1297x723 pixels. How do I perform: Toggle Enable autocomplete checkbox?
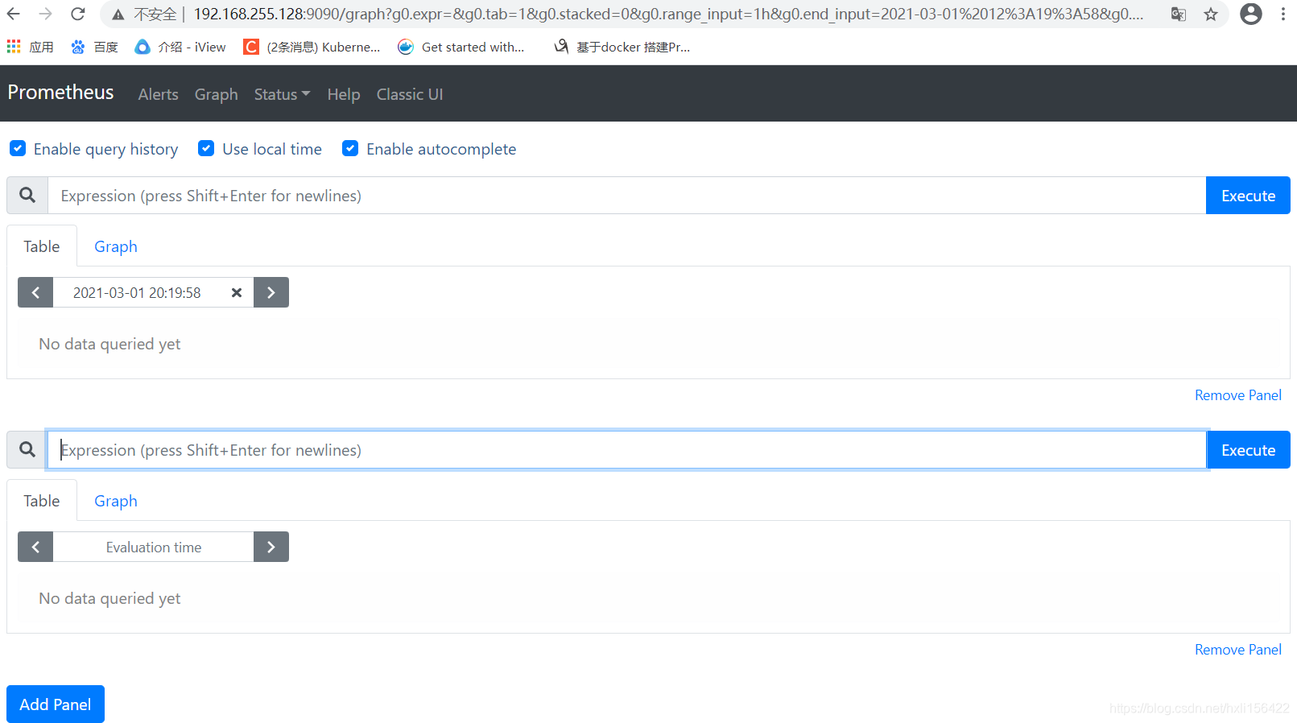[x=350, y=148]
